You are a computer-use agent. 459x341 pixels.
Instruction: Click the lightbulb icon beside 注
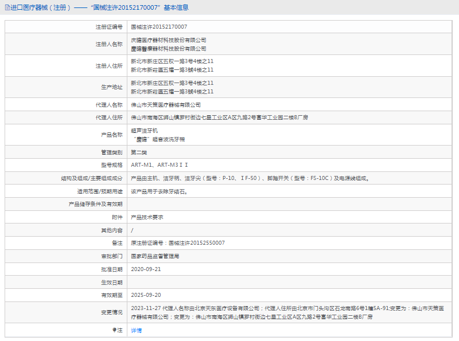click(114, 330)
